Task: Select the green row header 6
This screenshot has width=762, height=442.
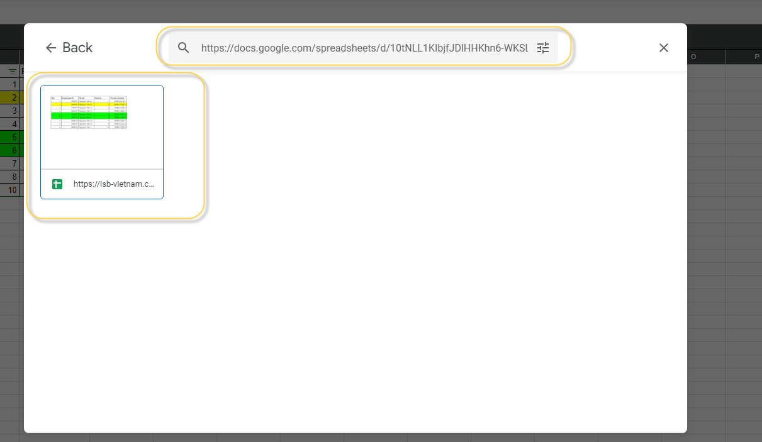Action: 12,150
